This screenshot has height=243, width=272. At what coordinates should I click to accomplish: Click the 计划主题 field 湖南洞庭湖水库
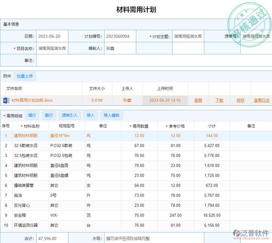click(x=188, y=36)
